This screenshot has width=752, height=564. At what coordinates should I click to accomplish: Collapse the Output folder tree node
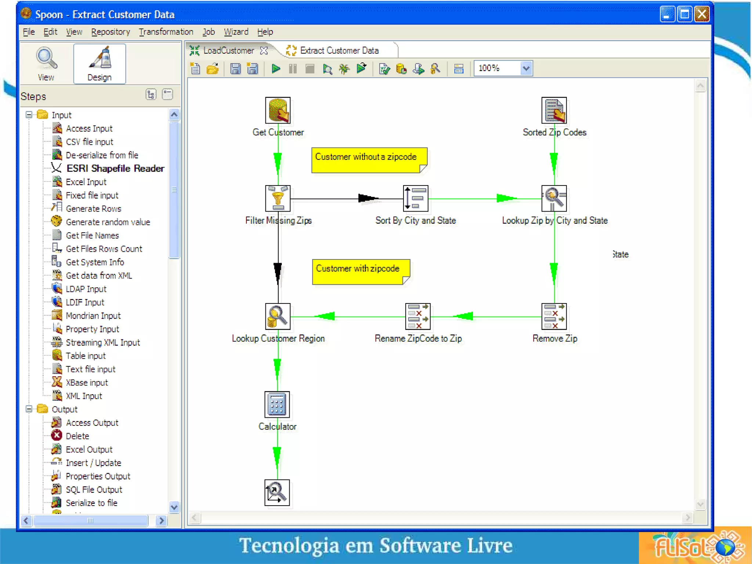[29, 409]
